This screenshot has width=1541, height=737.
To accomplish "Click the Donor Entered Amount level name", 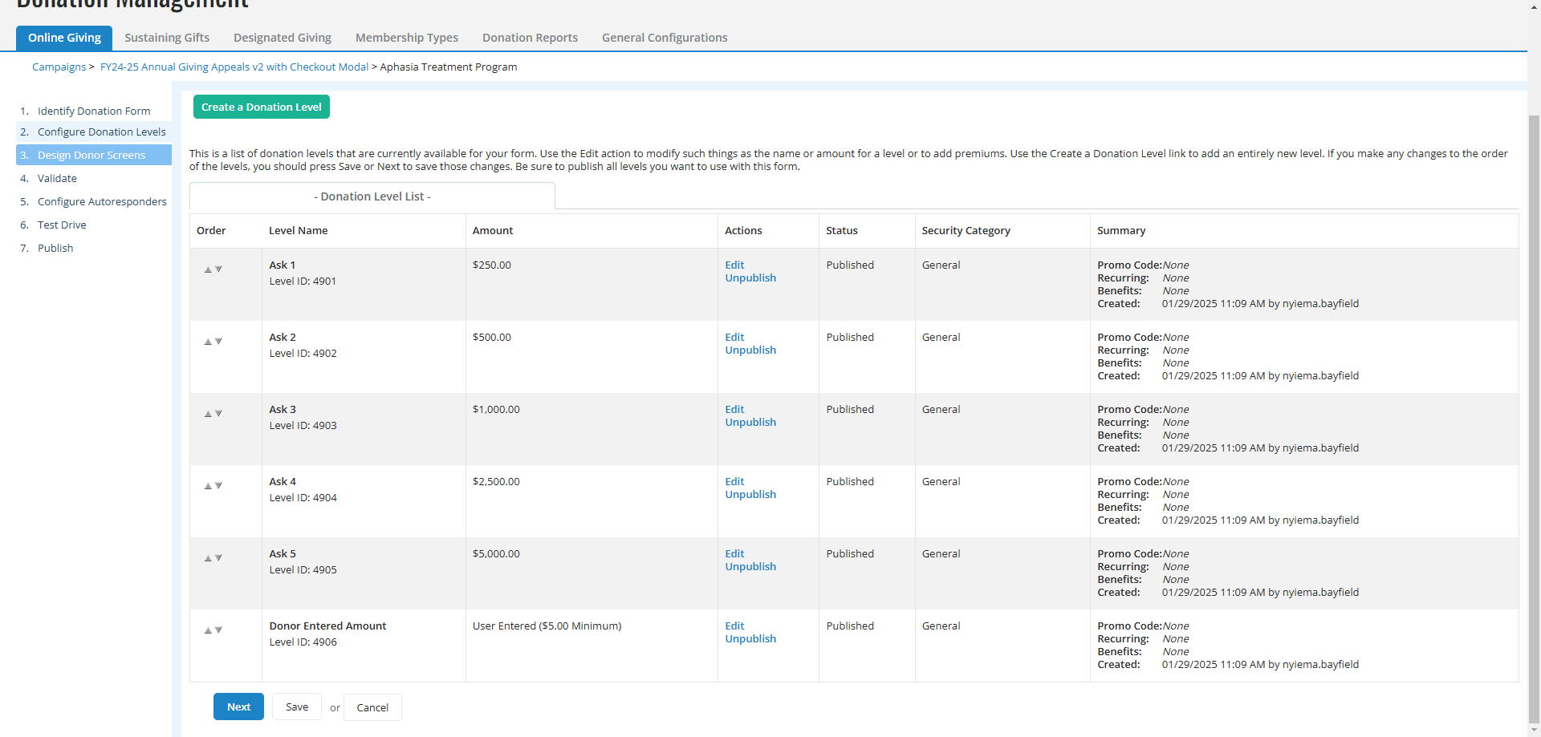I will coord(327,626).
